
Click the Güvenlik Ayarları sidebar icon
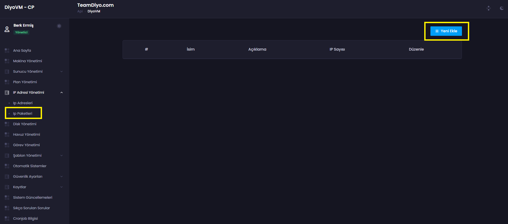(7, 176)
